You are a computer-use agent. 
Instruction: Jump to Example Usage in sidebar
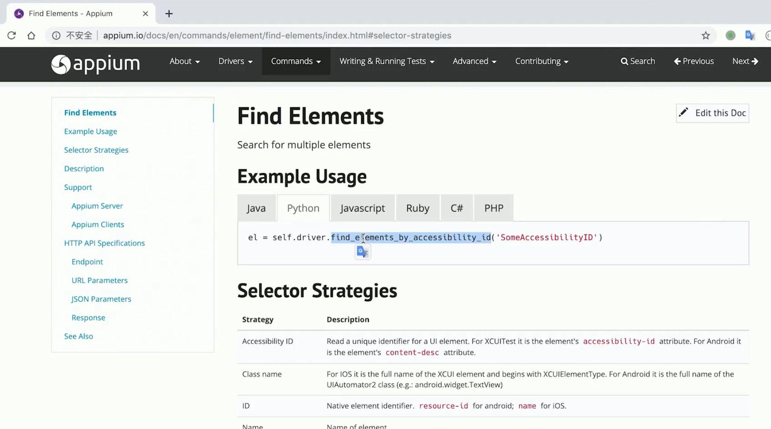pyautogui.click(x=91, y=132)
